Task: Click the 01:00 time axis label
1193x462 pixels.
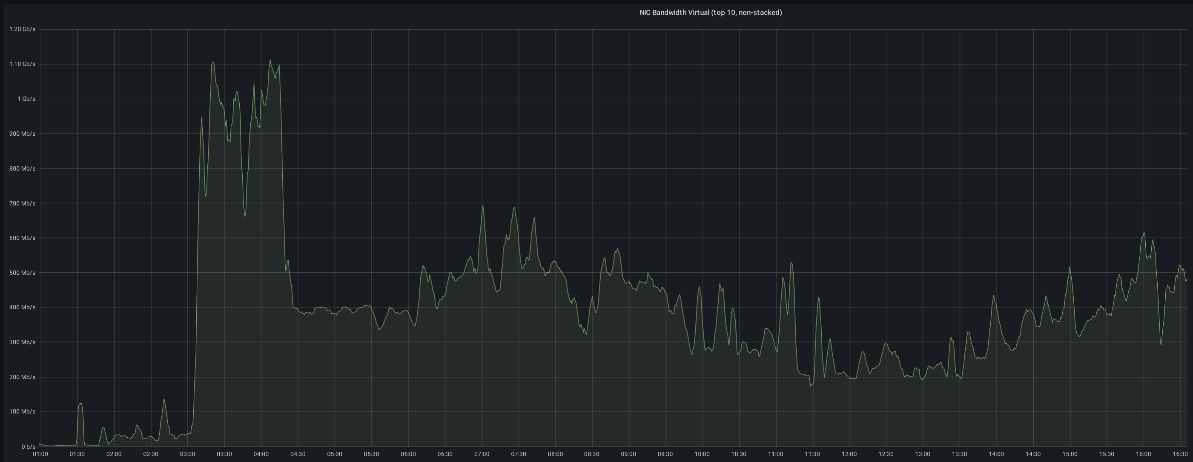Action: coord(40,454)
